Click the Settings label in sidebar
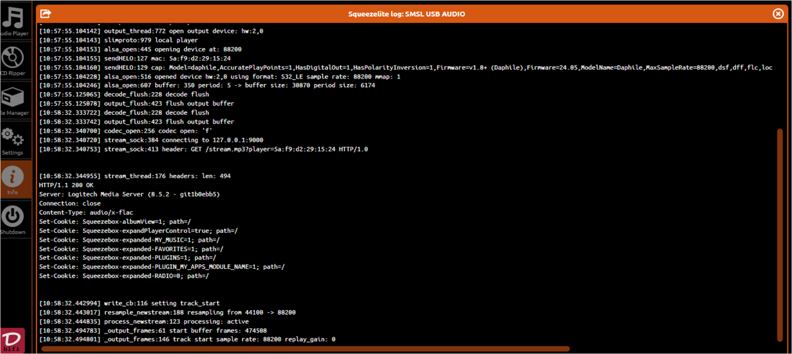792x354 pixels. pos(12,153)
